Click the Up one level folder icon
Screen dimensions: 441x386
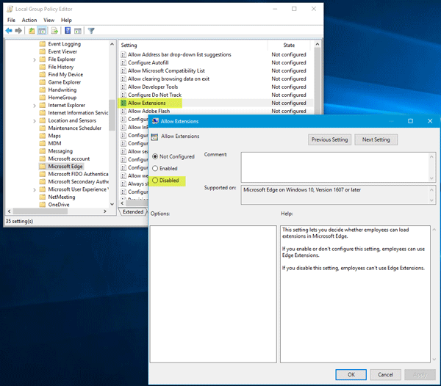(x=32, y=31)
